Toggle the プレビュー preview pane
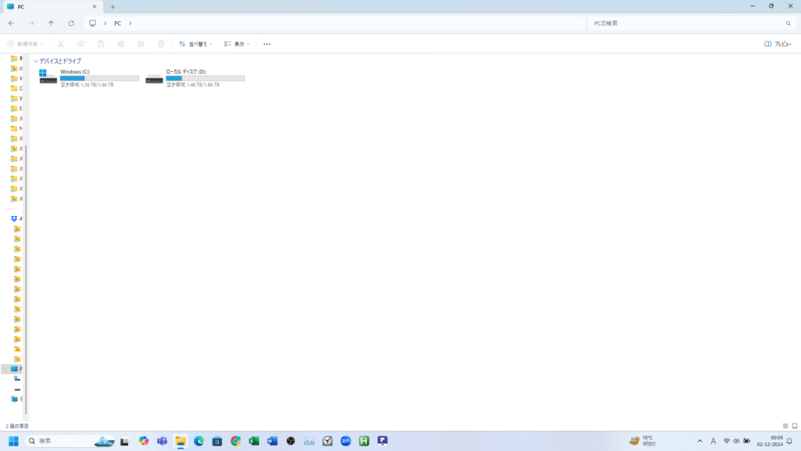The height and width of the screenshot is (451, 801). (x=778, y=44)
